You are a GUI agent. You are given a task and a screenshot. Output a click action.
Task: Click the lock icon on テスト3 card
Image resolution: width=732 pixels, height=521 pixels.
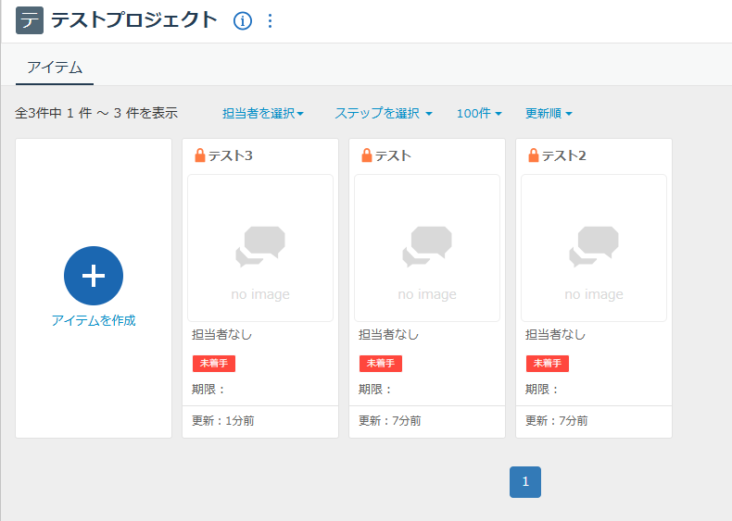tap(199, 155)
